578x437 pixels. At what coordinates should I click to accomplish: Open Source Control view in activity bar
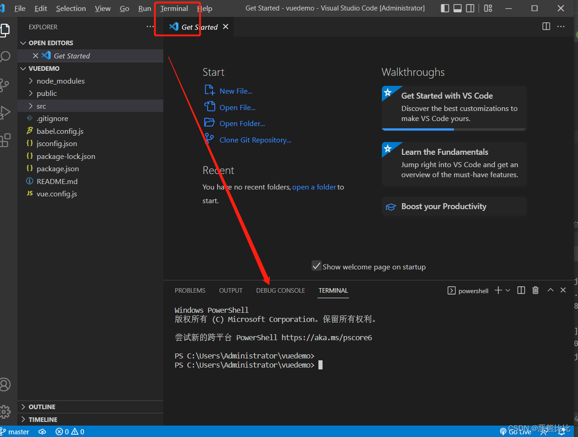coord(5,85)
